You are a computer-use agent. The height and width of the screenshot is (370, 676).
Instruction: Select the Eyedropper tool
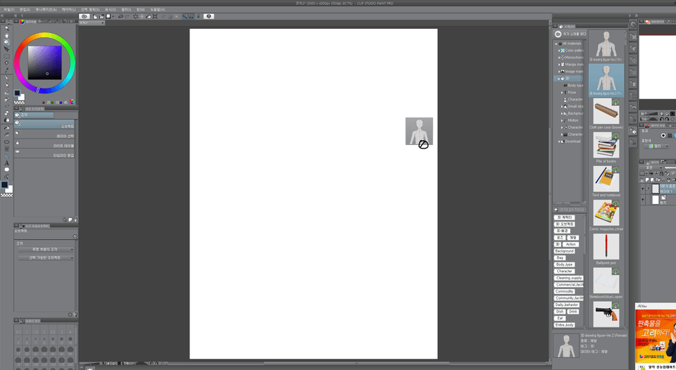point(6,70)
